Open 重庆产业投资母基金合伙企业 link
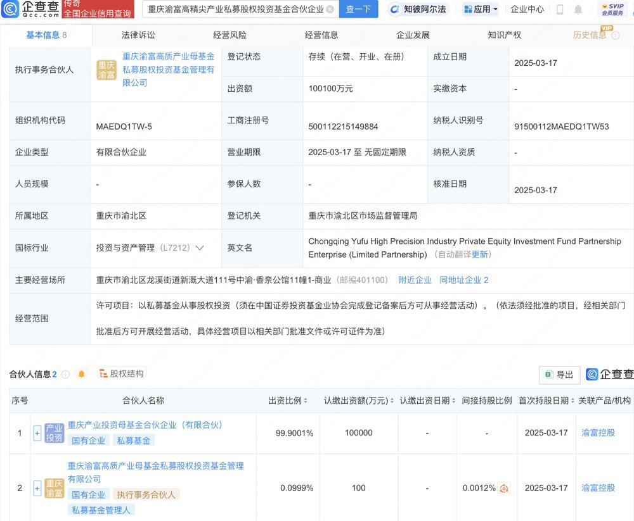Screen dimensions: 634x521 pyautogui.click(x=145, y=425)
